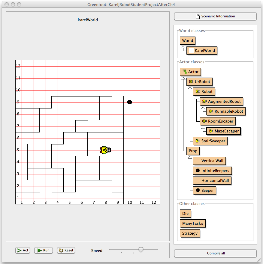This screenshot has height=264, width=263.
Task: Select the MazeEscaper class
Action: tap(223, 131)
